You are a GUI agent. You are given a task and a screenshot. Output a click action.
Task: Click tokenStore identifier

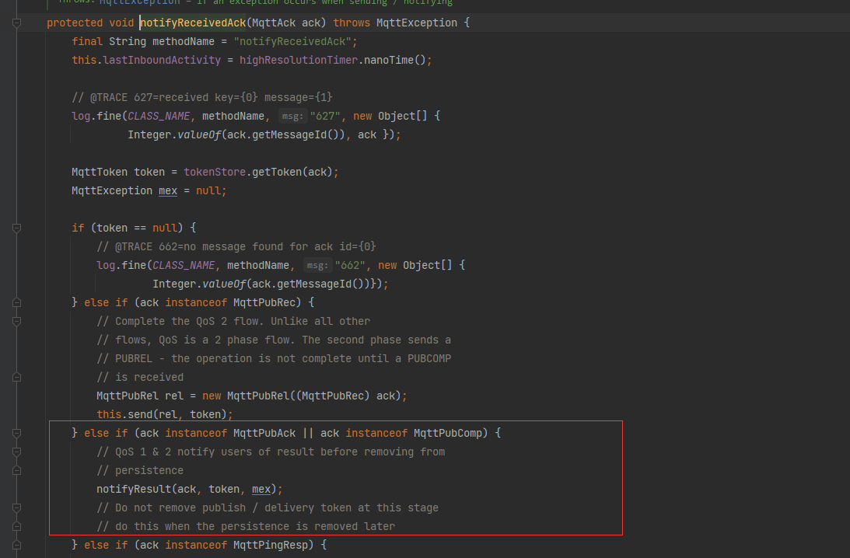215,173
